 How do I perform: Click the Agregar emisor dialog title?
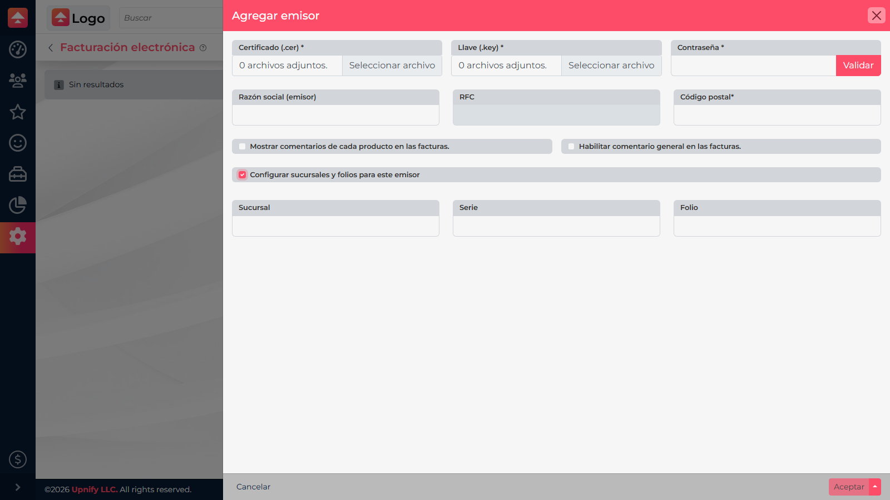point(275,16)
